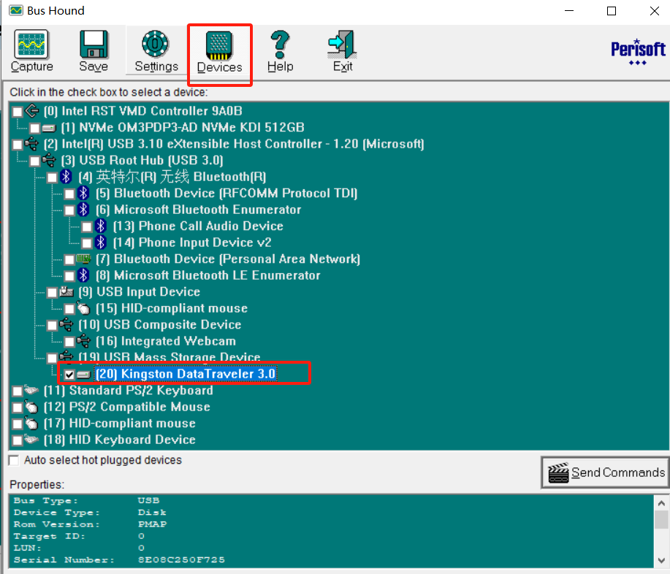Select the Bluetooth Device (Personal Area Network) row
The width and height of the screenshot is (670, 574).
(x=228, y=259)
